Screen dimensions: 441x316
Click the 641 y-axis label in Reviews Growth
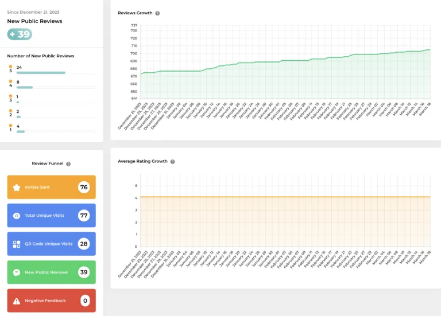click(x=134, y=98)
